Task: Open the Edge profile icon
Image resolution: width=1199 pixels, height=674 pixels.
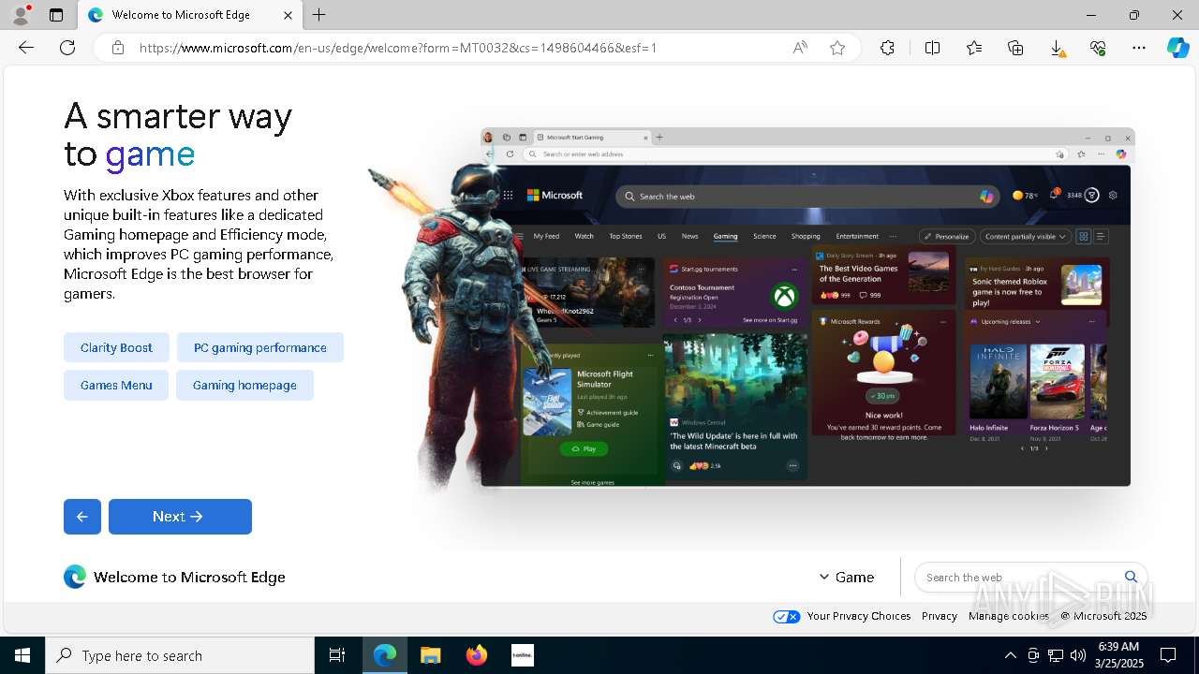Action: [x=21, y=15]
